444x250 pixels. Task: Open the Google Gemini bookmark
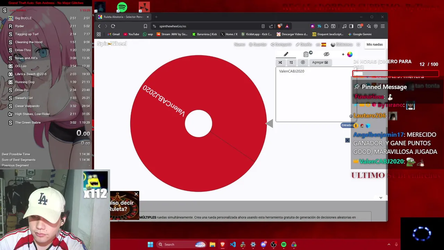(x=359, y=34)
